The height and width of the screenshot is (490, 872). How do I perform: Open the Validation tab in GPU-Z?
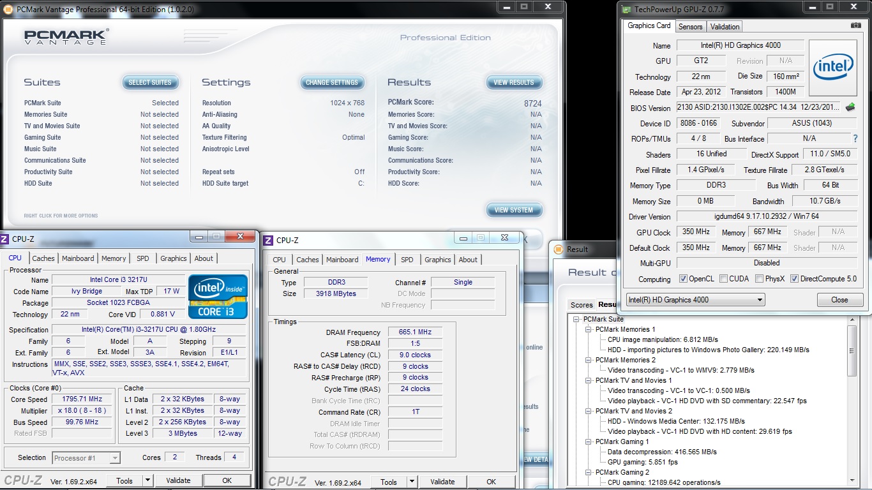pyautogui.click(x=725, y=27)
